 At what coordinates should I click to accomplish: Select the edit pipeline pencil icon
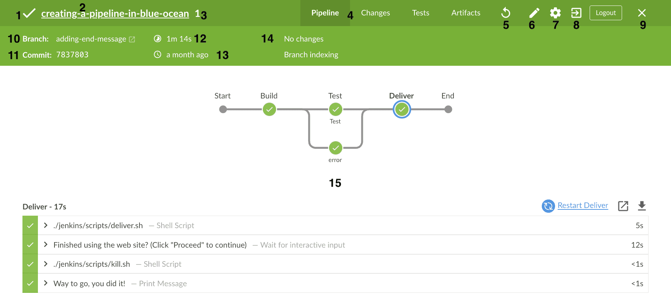(534, 12)
